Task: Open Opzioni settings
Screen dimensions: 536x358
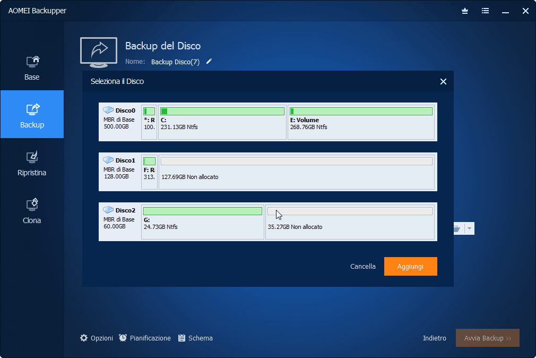Action: click(x=97, y=338)
